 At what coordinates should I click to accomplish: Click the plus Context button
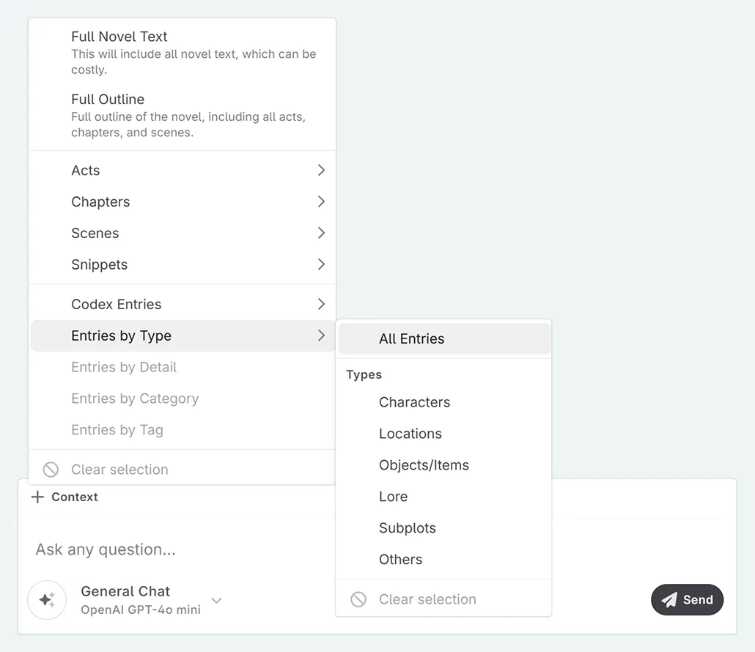(65, 497)
